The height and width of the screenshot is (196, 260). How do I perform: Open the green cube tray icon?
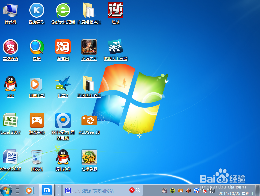173,191
